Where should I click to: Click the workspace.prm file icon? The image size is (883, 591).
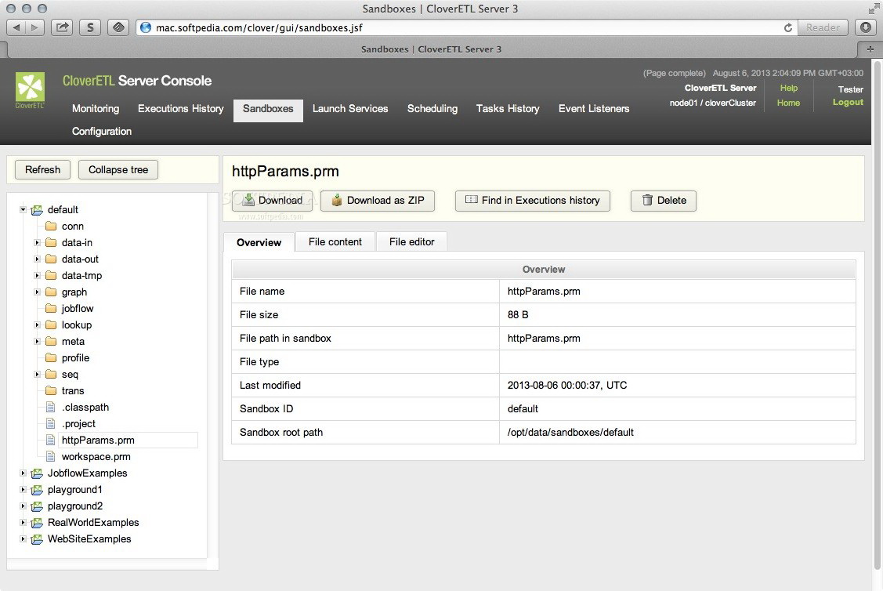(x=51, y=456)
